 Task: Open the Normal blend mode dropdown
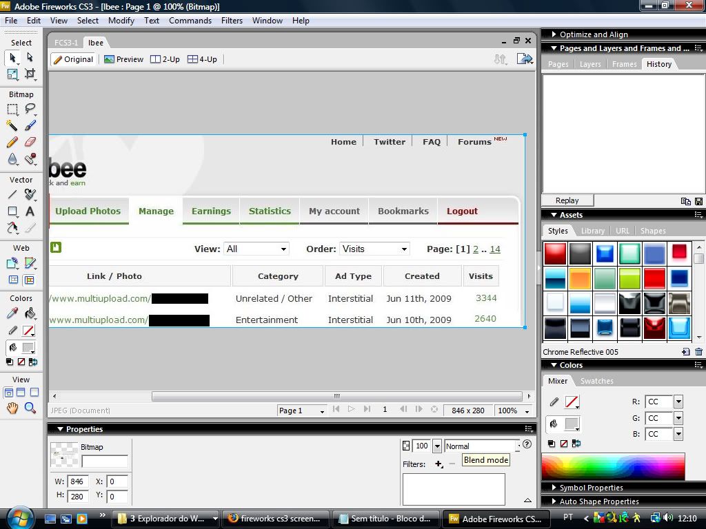[x=482, y=446]
